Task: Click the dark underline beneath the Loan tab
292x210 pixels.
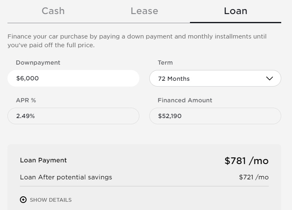Action: tap(235, 22)
